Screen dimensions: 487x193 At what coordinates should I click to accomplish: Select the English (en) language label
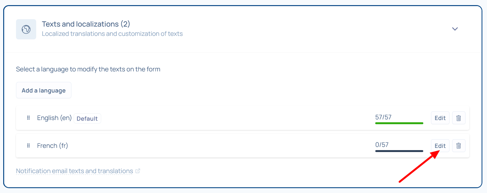tap(54, 118)
